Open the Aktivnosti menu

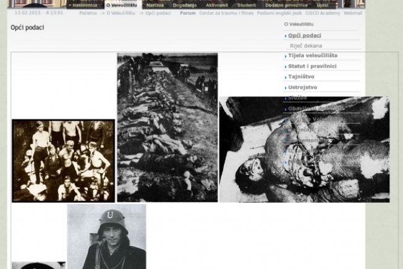tap(217, 5)
